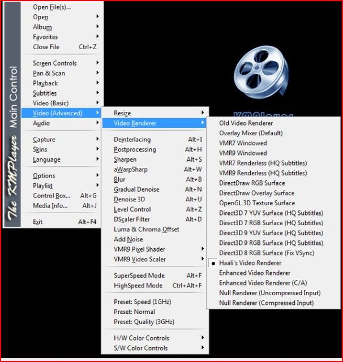
Task: Select Direct3D 7 YUV Surface option
Action: (x=273, y=213)
